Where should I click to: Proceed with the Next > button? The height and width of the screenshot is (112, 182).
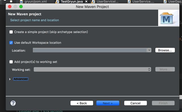[x=108, y=103]
